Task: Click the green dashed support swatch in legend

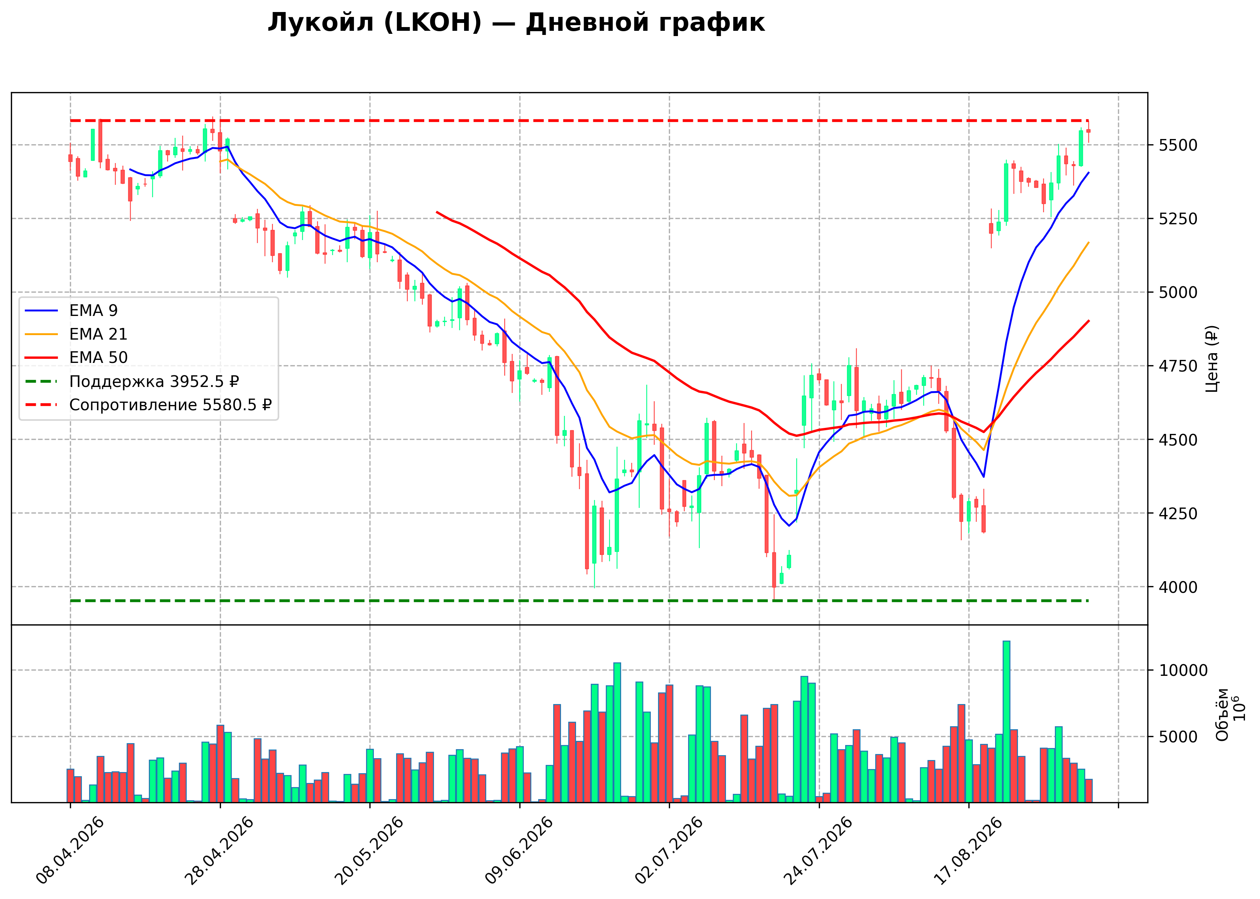Action: pos(41,381)
